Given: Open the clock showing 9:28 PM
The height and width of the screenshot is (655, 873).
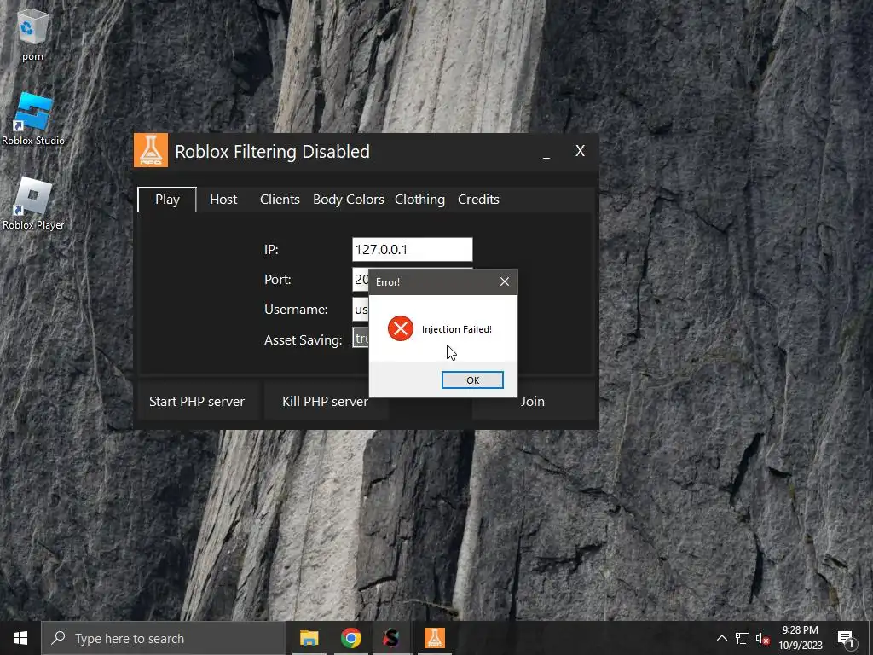Looking at the screenshot, I should point(800,638).
